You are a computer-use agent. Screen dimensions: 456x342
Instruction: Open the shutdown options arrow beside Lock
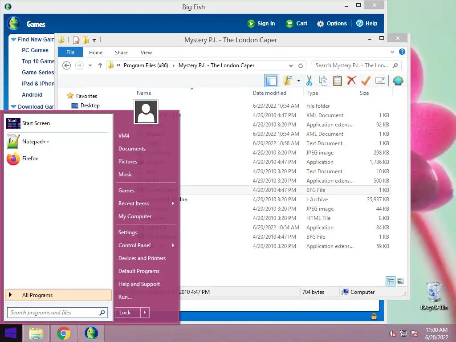pos(145,313)
